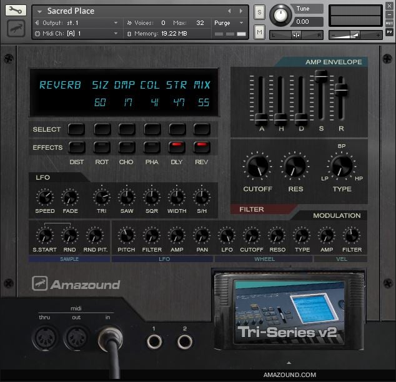Click the filter TYPE knob
Image resolution: width=396 pixels, height=382 pixels.
click(342, 167)
